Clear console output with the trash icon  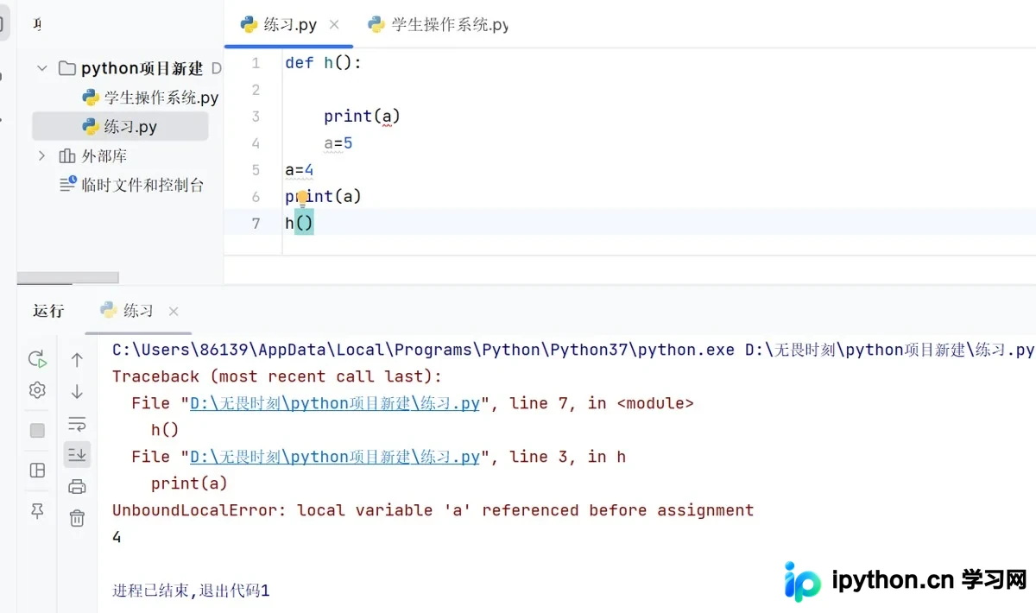click(77, 518)
